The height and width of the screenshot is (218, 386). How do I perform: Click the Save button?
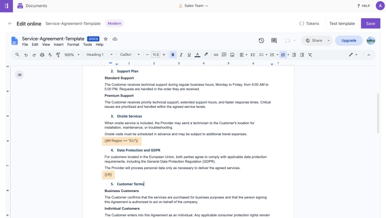click(x=371, y=24)
